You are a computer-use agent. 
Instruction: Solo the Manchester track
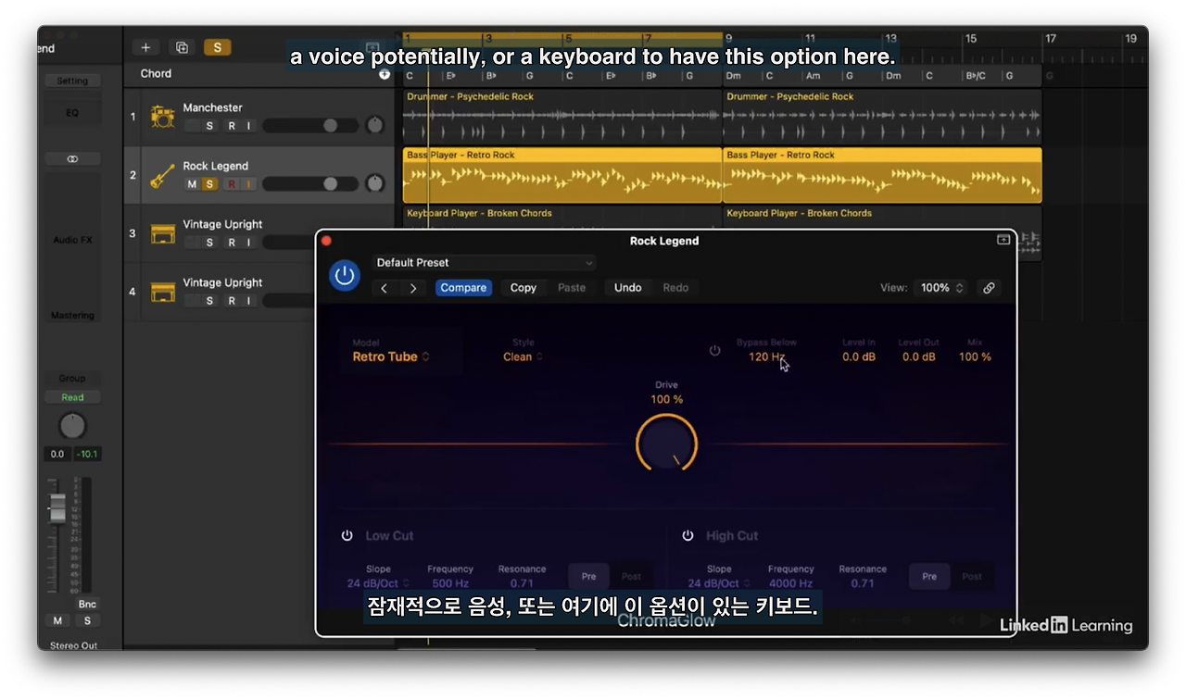point(209,126)
